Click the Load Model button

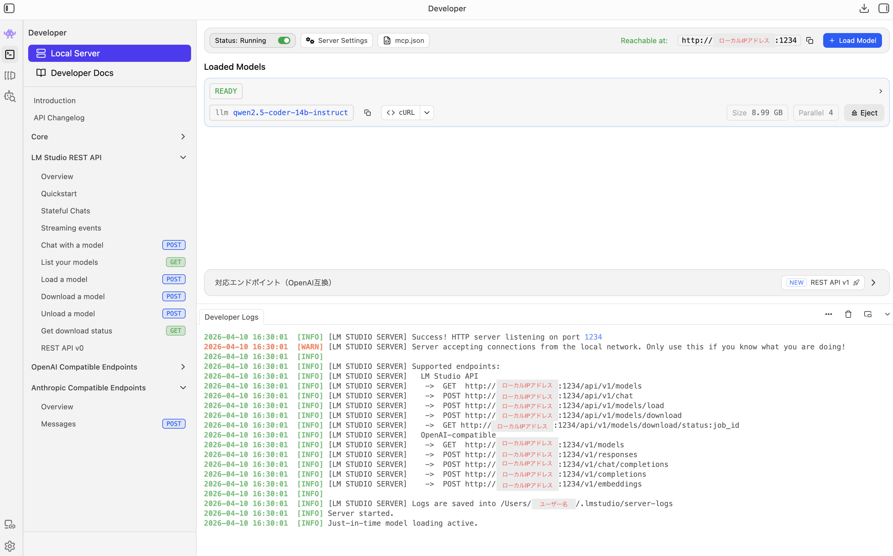coord(852,40)
